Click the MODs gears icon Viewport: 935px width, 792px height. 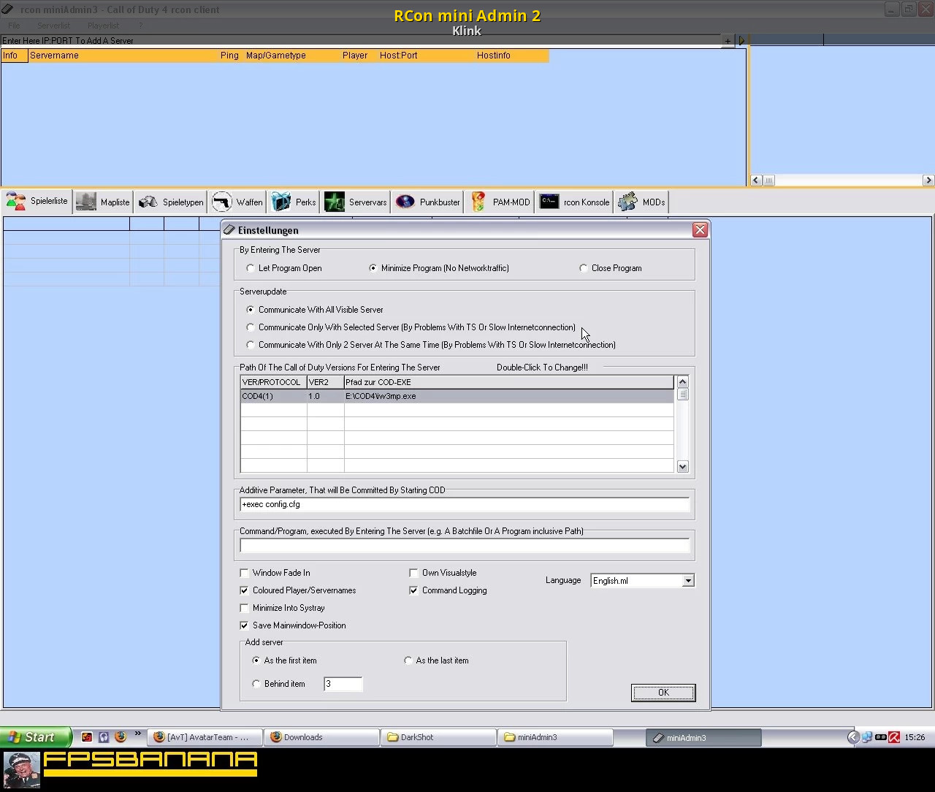coord(627,202)
